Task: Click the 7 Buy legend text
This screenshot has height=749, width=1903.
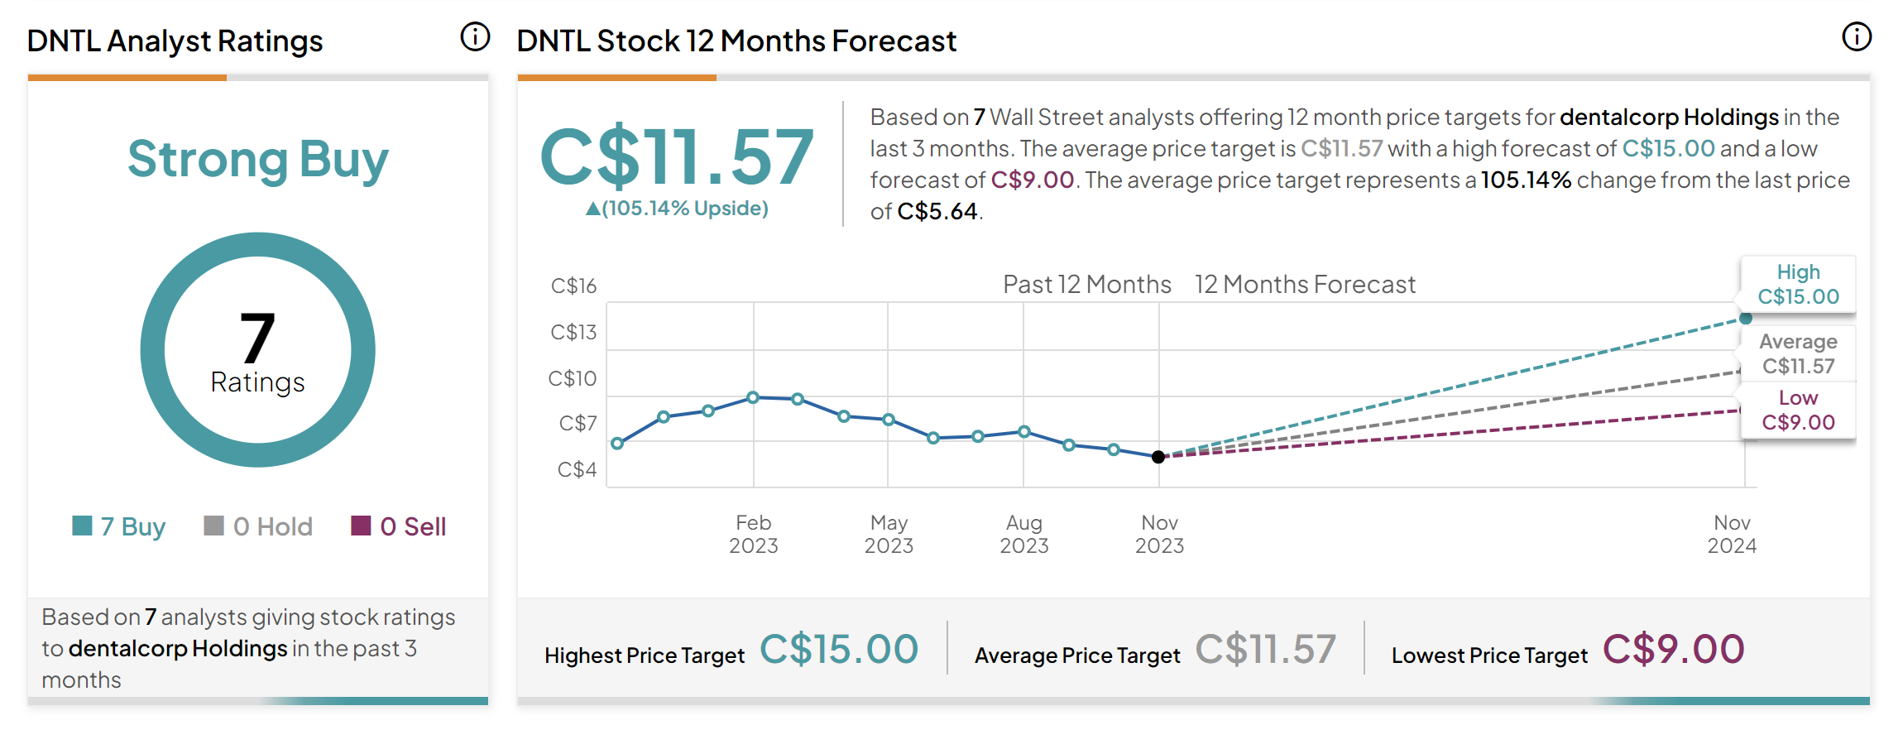Action: 133,526
